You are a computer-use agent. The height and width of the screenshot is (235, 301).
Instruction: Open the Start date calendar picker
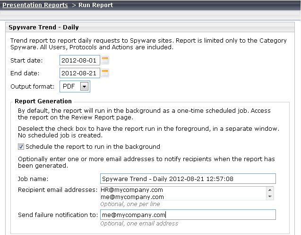tap(105, 60)
